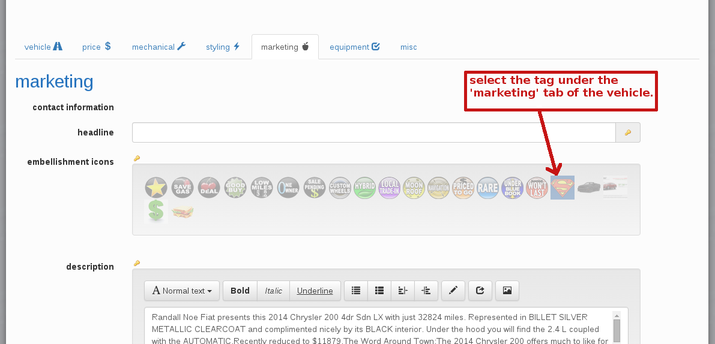
Task: Open the equipment tab
Action: click(354, 47)
